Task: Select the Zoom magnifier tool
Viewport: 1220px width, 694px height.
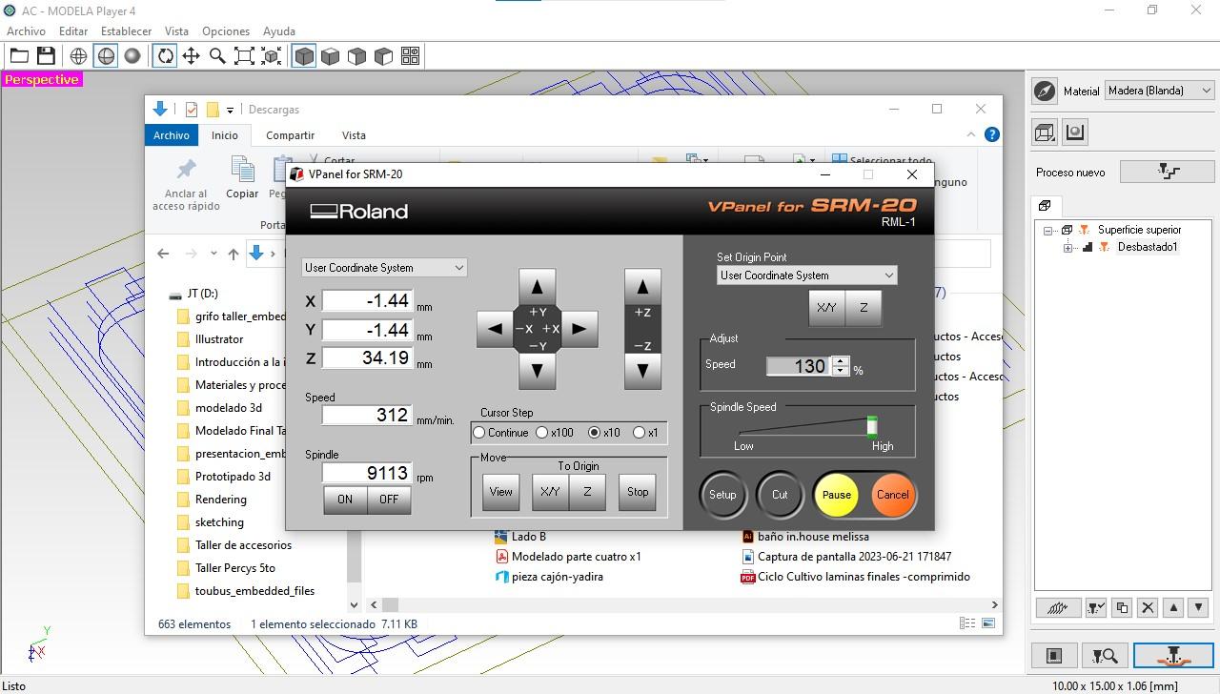Action: [217, 56]
